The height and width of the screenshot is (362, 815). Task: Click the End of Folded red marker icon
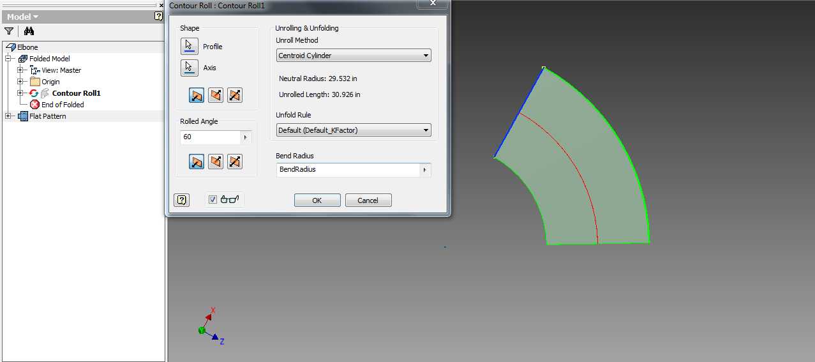[34, 105]
